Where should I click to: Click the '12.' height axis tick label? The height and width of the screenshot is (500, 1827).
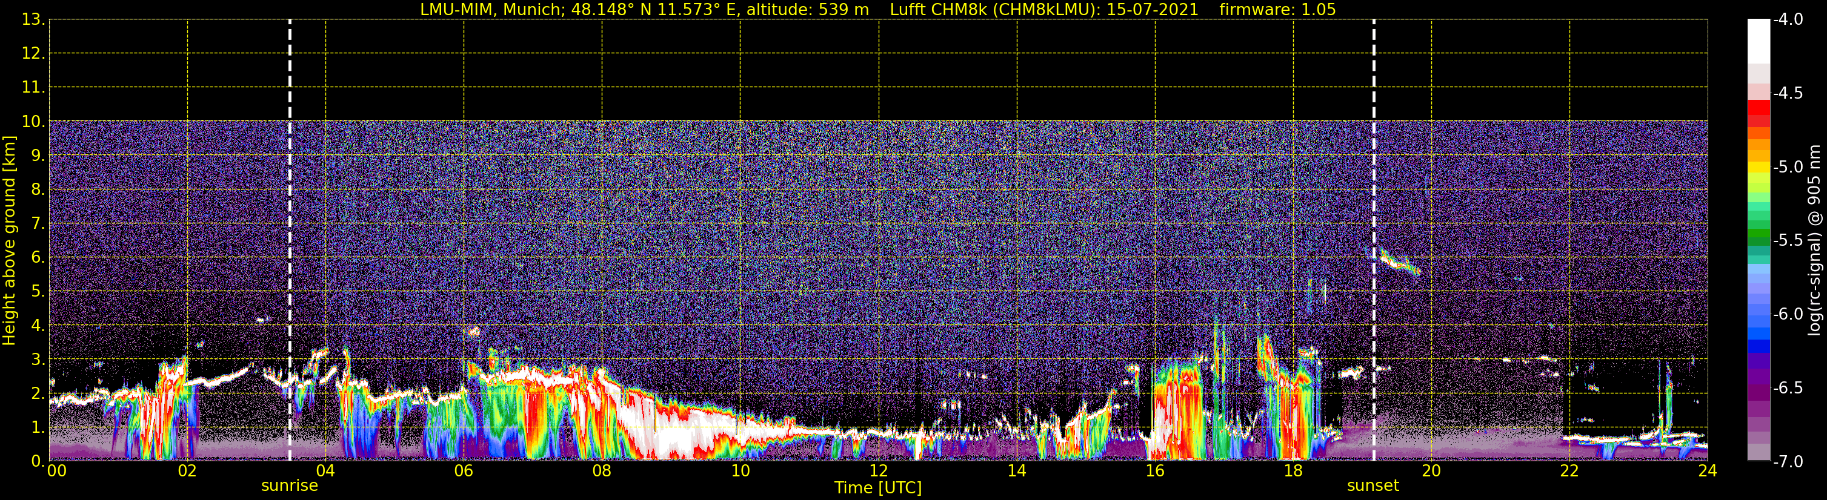[x=33, y=54]
